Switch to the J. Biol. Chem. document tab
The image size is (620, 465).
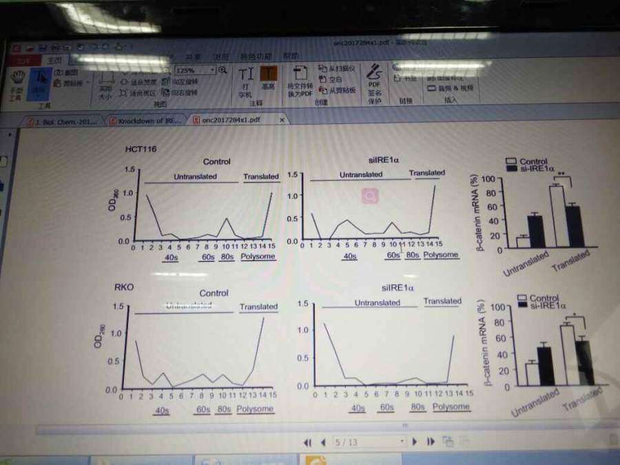pyautogui.click(x=63, y=121)
